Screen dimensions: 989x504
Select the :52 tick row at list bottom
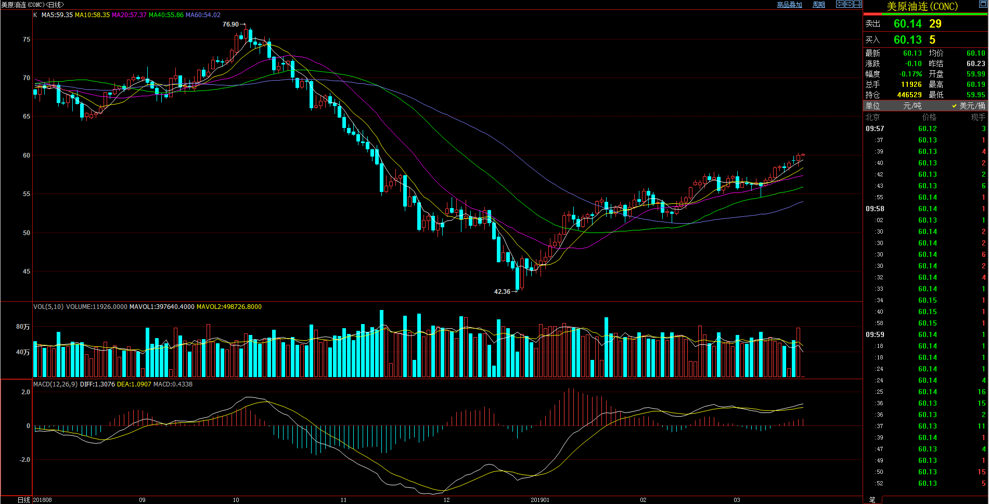click(926, 484)
